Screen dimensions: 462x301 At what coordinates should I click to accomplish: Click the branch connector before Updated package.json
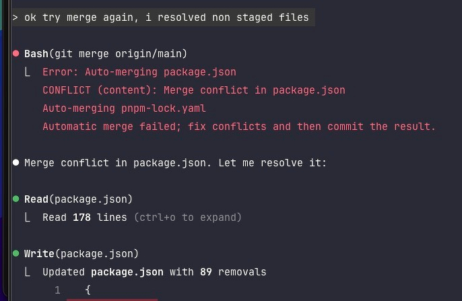28,272
